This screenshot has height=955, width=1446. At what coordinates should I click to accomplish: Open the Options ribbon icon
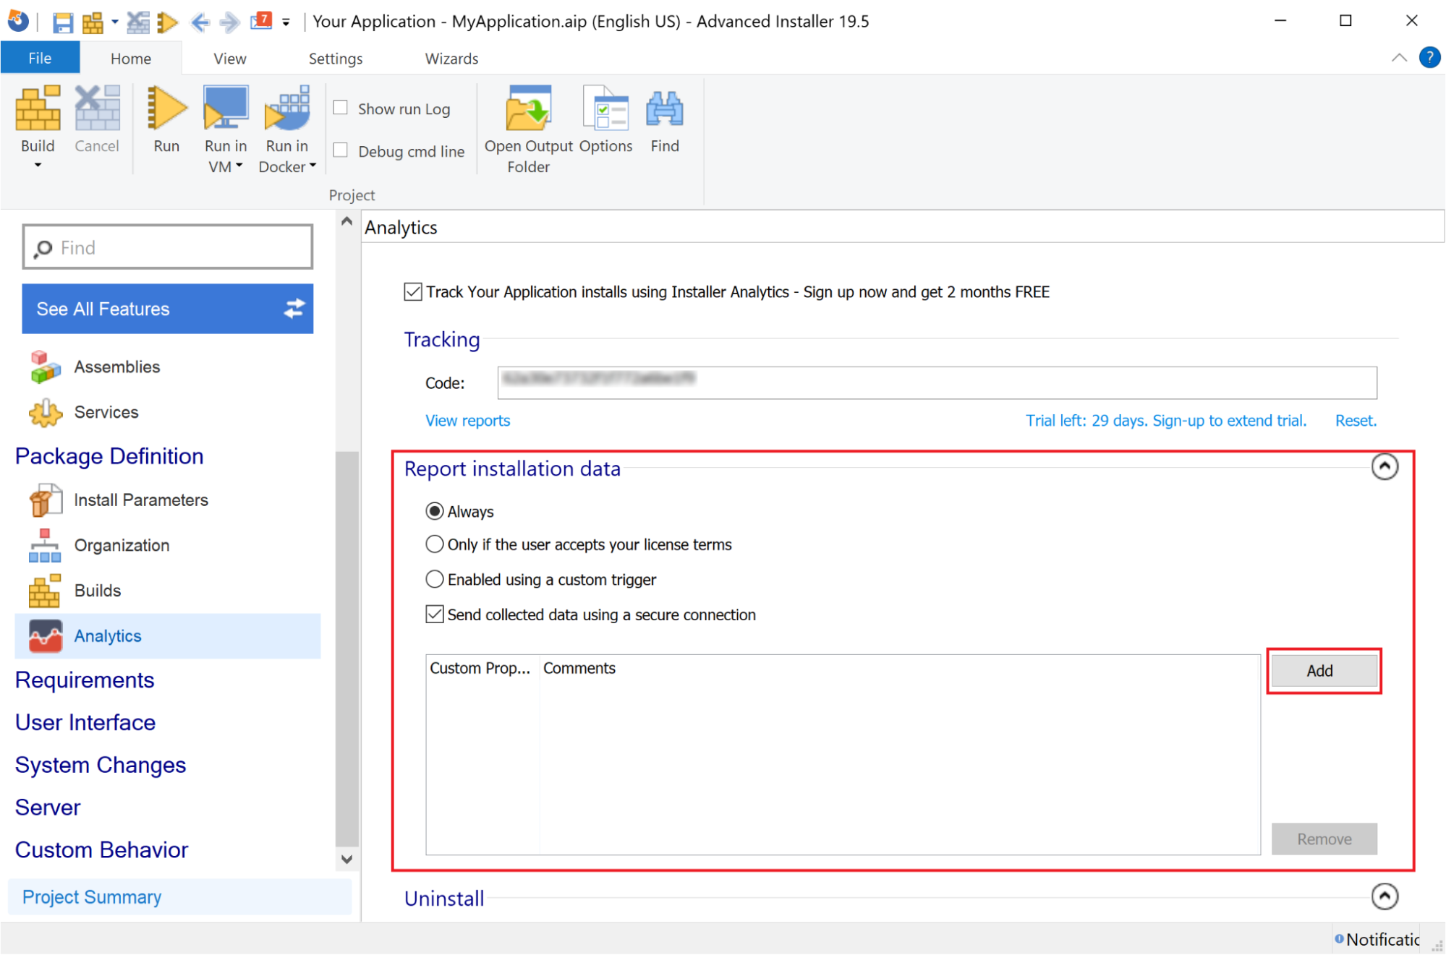605,108
